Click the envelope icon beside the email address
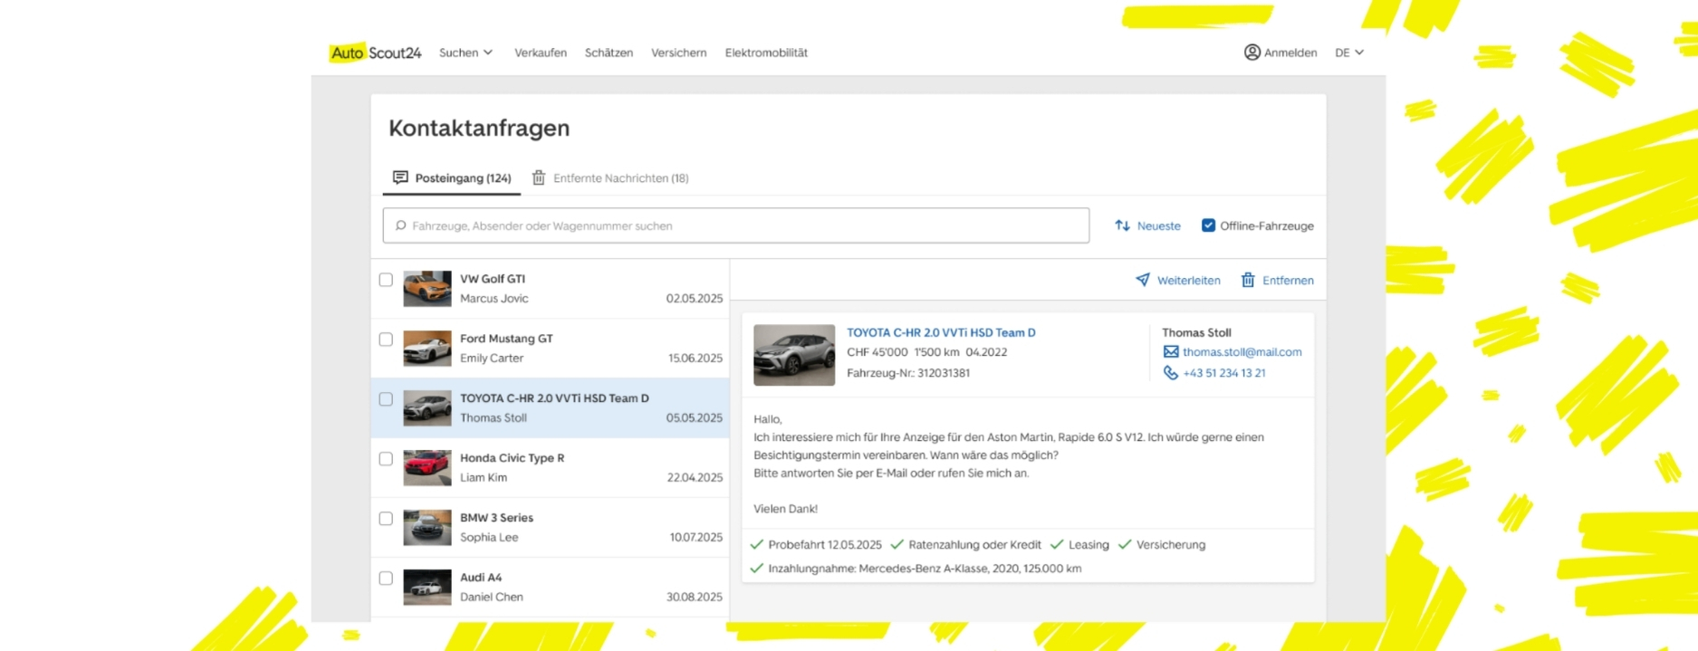1698x651 pixels. 1170,352
